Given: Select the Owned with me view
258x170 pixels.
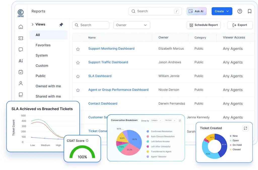Looking at the screenshot, I should click(48, 86).
